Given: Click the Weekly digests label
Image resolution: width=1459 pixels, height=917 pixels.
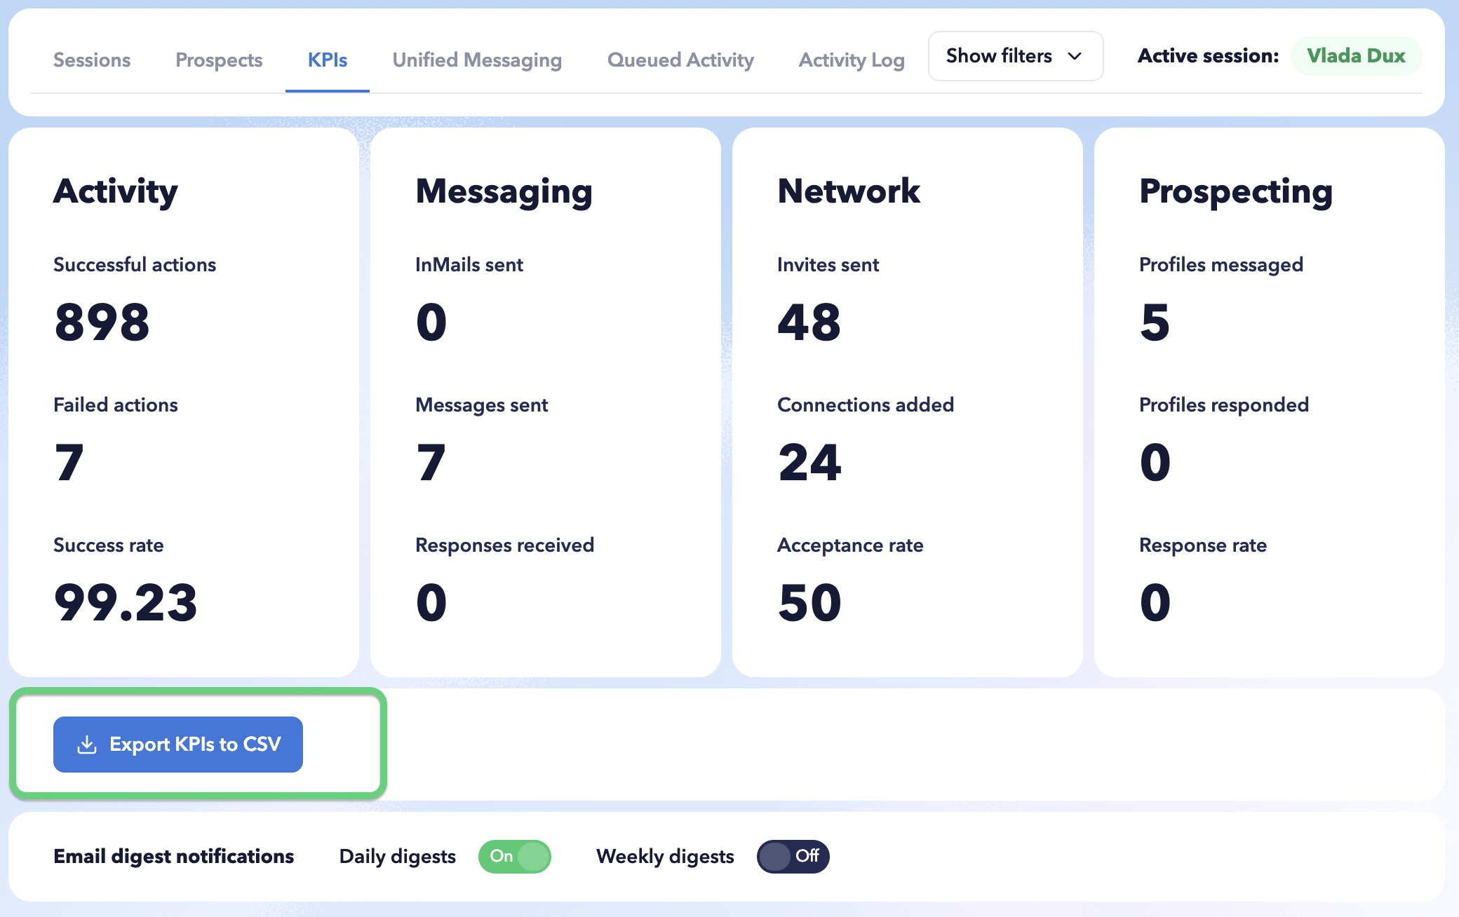Looking at the screenshot, I should click(x=665, y=857).
